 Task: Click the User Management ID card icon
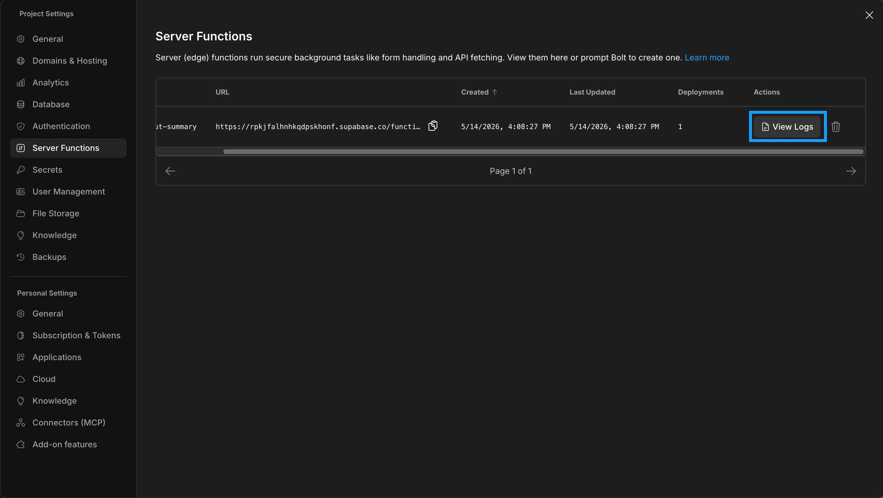(21, 192)
